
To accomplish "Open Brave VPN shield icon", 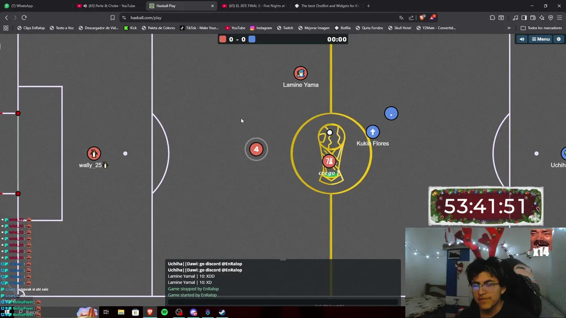I will 551,18.
